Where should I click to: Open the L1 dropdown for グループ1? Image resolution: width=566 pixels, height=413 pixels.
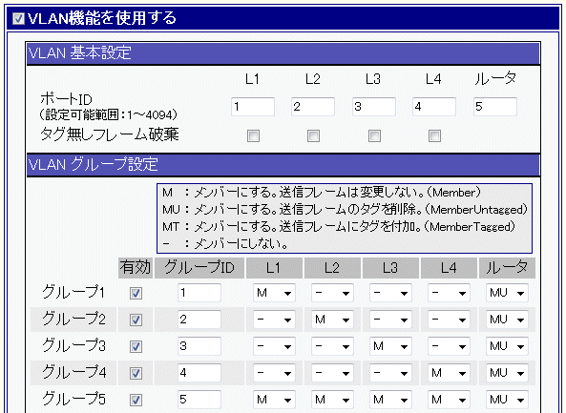[x=274, y=293]
